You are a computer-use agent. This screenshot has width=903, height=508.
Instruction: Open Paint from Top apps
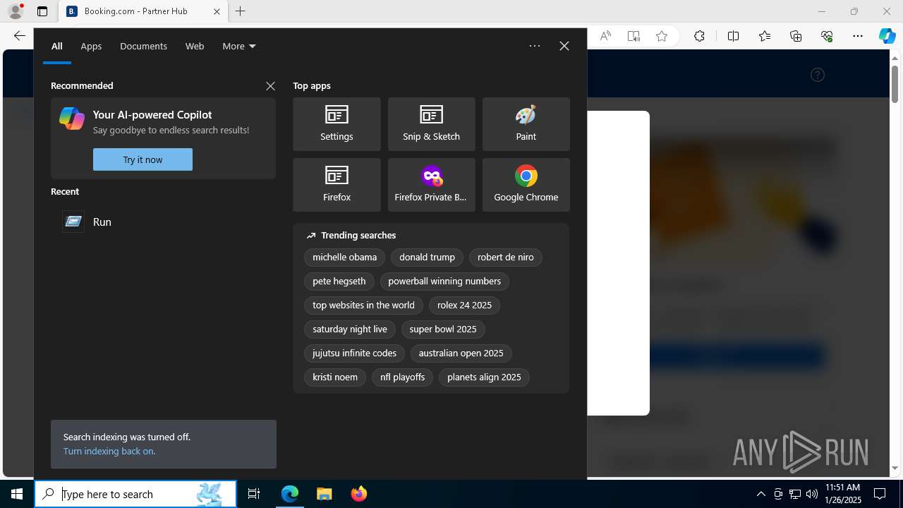pyautogui.click(x=526, y=124)
